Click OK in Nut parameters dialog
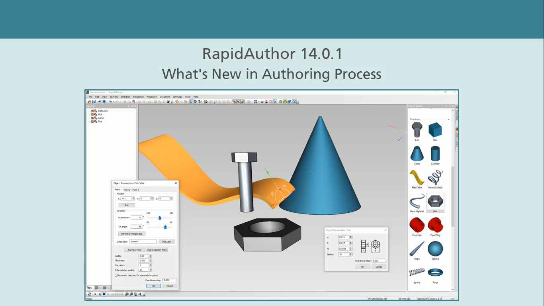The image size is (544, 306). tap(362, 267)
